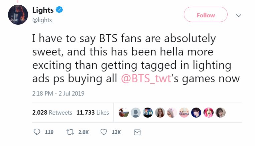255x146 pixels.
Task: Click the direct message envelope icon
Action: point(137,132)
